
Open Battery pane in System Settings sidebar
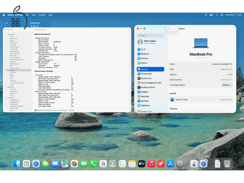(x=150, y=63)
